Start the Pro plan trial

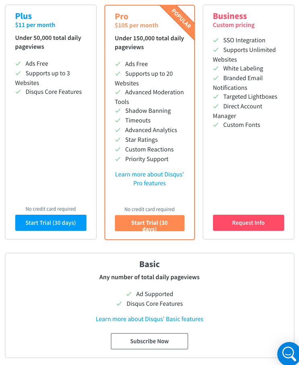tap(149, 223)
